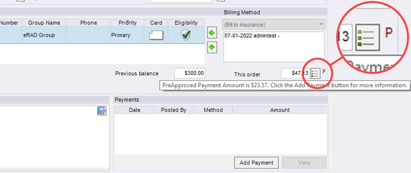Click the Eligibility column header

pyautogui.click(x=186, y=23)
